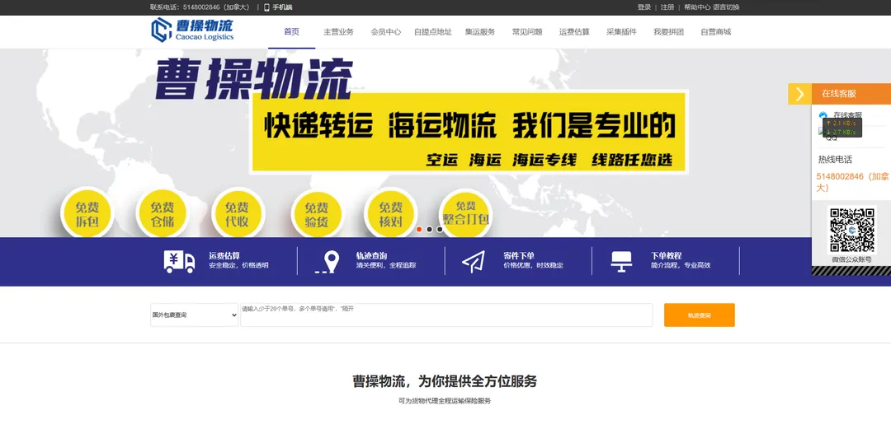Click the 整合打包 circle badge

tap(465, 212)
